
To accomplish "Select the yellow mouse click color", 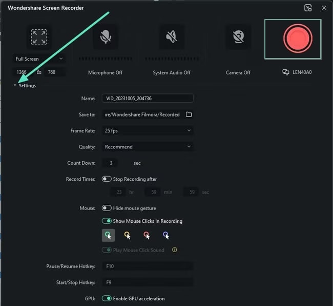I will tap(128, 235).
